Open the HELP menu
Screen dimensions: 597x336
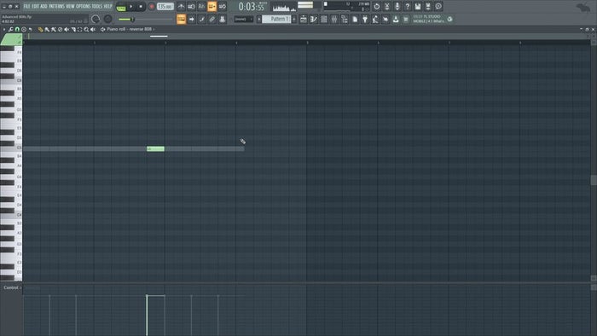click(107, 7)
